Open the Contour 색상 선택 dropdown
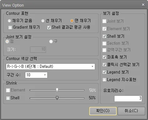148x120 pixels. coord(50,67)
